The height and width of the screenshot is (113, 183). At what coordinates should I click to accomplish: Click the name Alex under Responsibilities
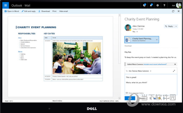[x=20, y=38]
